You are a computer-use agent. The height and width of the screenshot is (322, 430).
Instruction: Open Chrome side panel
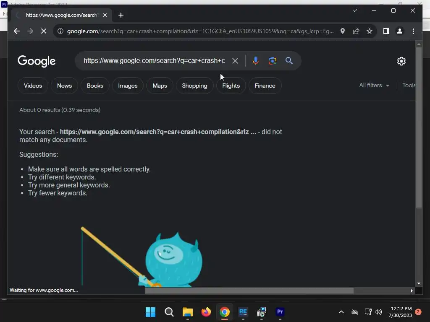pyautogui.click(x=386, y=31)
